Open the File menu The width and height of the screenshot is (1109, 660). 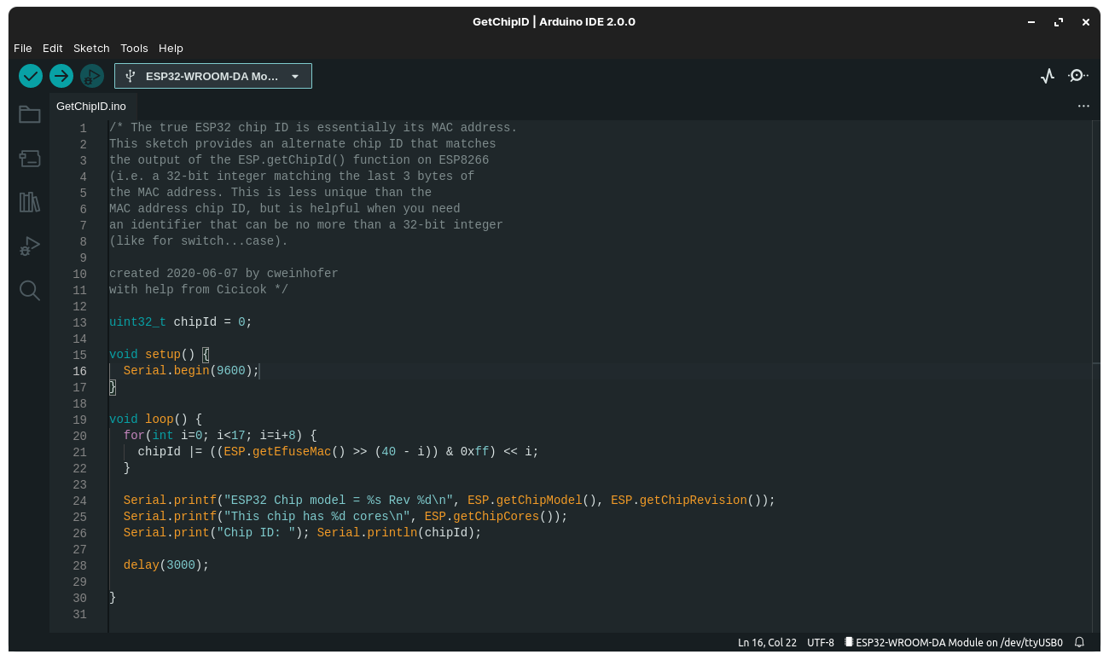coord(23,49)
